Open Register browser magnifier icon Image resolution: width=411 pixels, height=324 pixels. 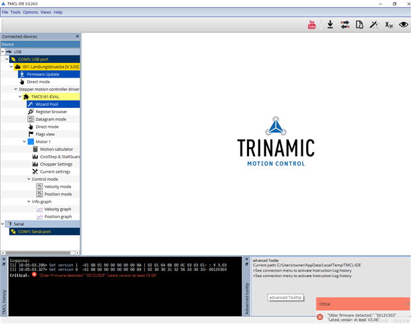[31, 112]
